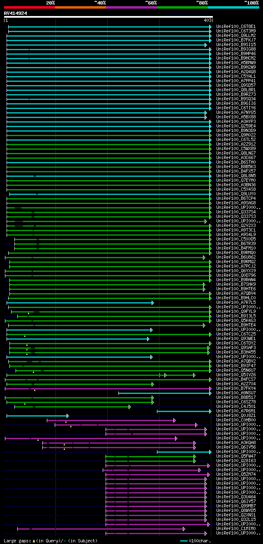
Task: Select the UniRef100_B6STH0 label
Action: click(236, 162)
